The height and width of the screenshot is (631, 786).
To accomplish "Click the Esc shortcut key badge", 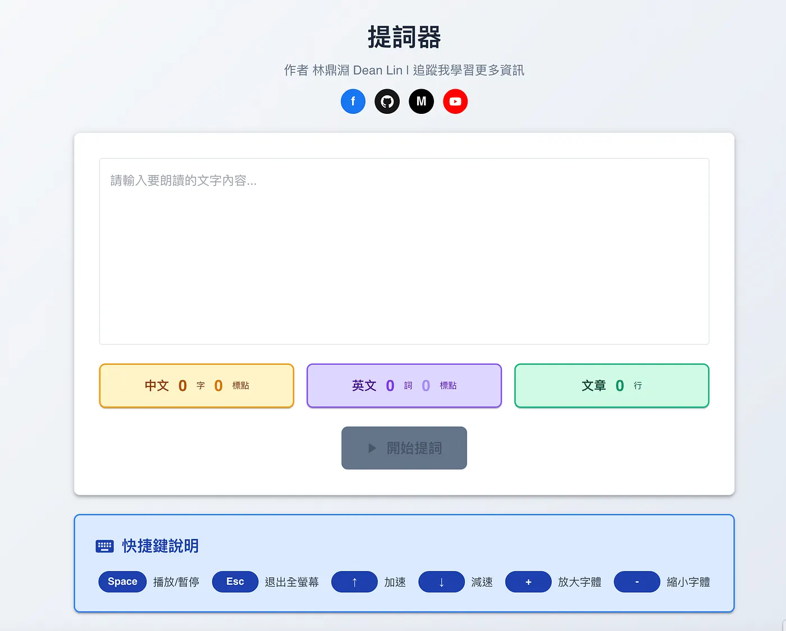I will [235, 582].
